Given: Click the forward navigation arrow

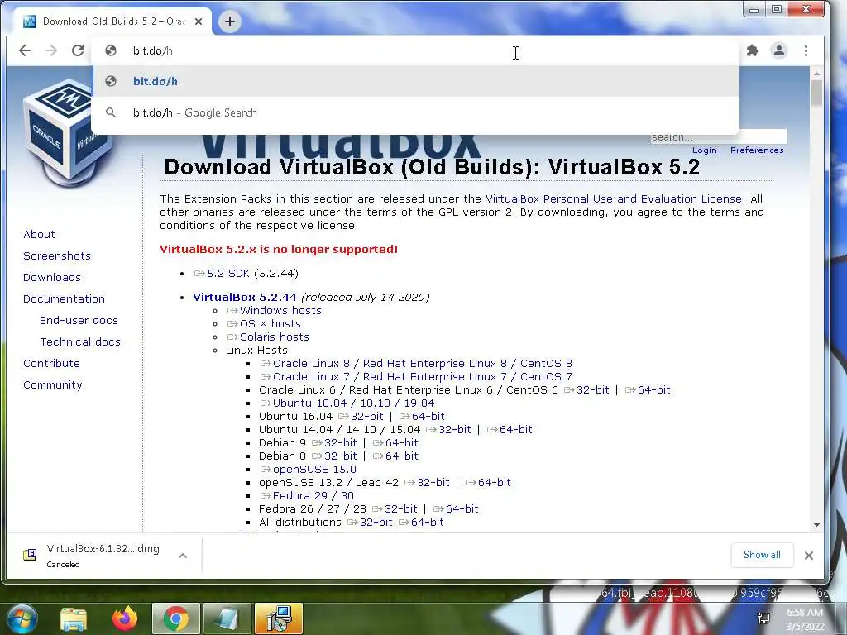Looking at the screenshot, I should point(51,50).
